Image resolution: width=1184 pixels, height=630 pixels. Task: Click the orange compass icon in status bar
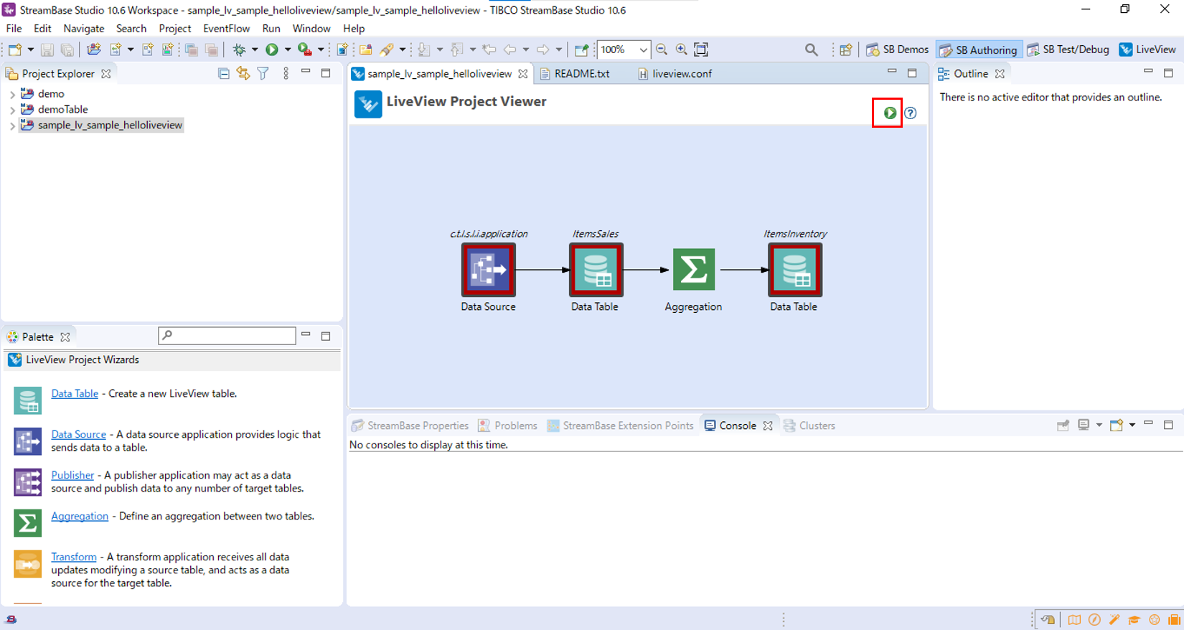(x=1094, y=620)
